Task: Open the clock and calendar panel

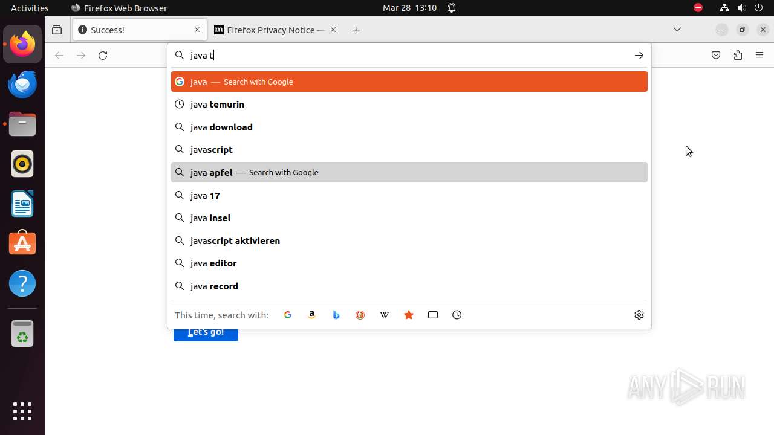Action: pos(409,8)
